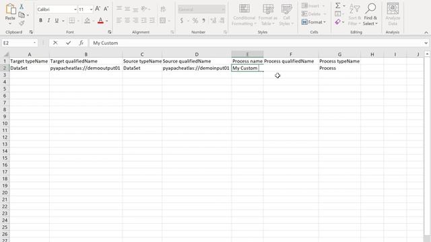Select the 'Process qualifiedName' header cell
Image resolution: width=431 pixels, height=242 pixels.
291,61
